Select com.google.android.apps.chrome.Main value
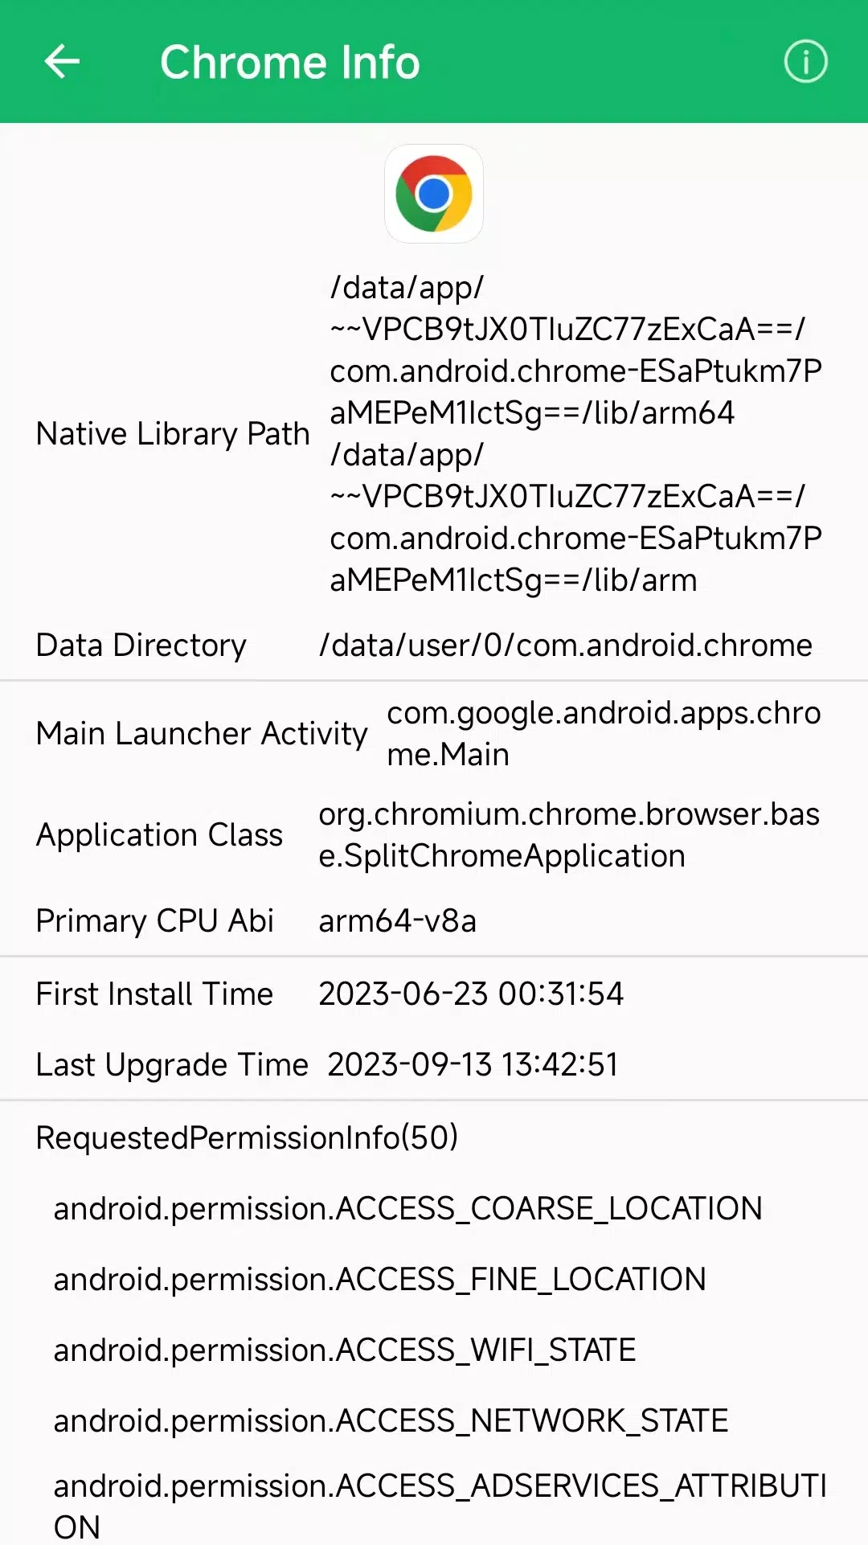The height and width of the screenshot is (1545, 868). [604, 733]
